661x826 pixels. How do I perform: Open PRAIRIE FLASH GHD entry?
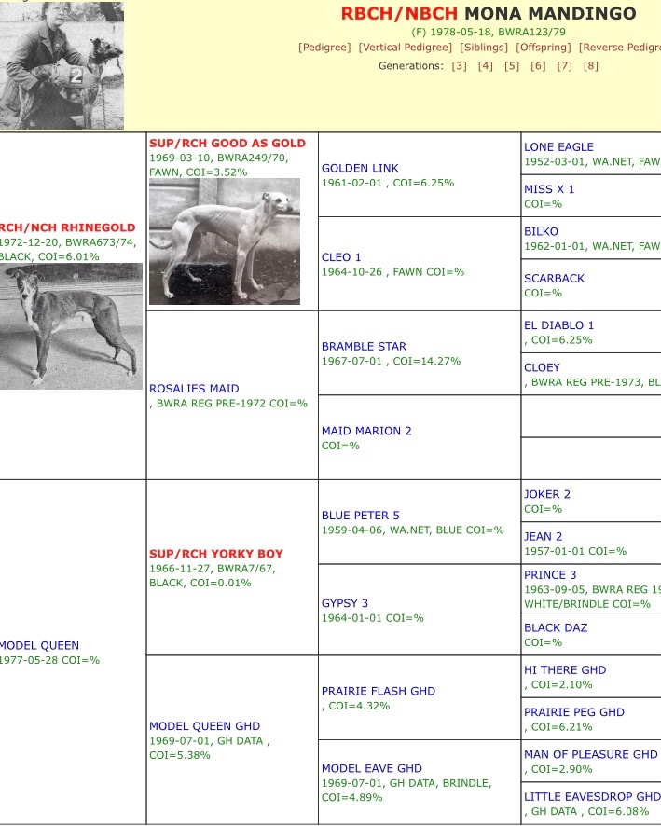[x=379, y=691]
